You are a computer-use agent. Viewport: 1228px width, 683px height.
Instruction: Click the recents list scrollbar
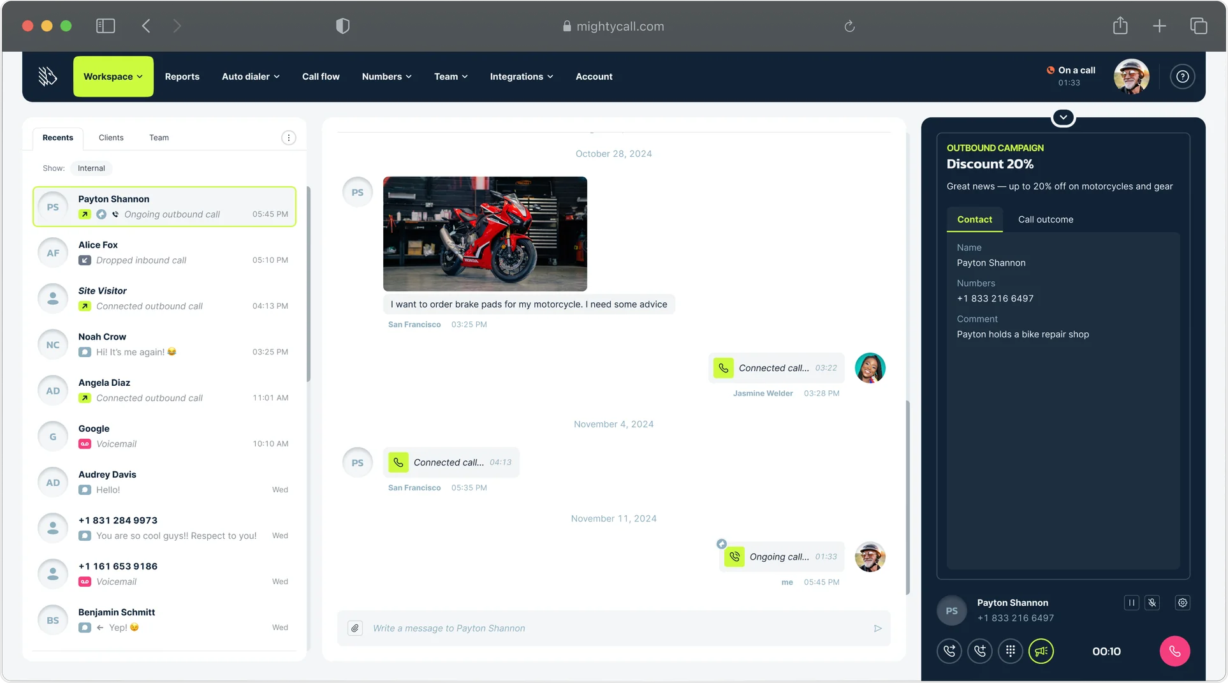309,284
